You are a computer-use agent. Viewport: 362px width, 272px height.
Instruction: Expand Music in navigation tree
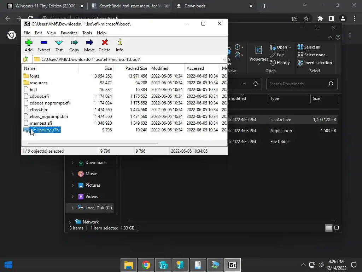(72, 174)
